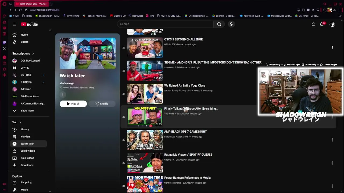Image resolution: width=344 pixels, height=193 pixels.
Task: Open History in sidebar
Action: (x=28, y=129)
